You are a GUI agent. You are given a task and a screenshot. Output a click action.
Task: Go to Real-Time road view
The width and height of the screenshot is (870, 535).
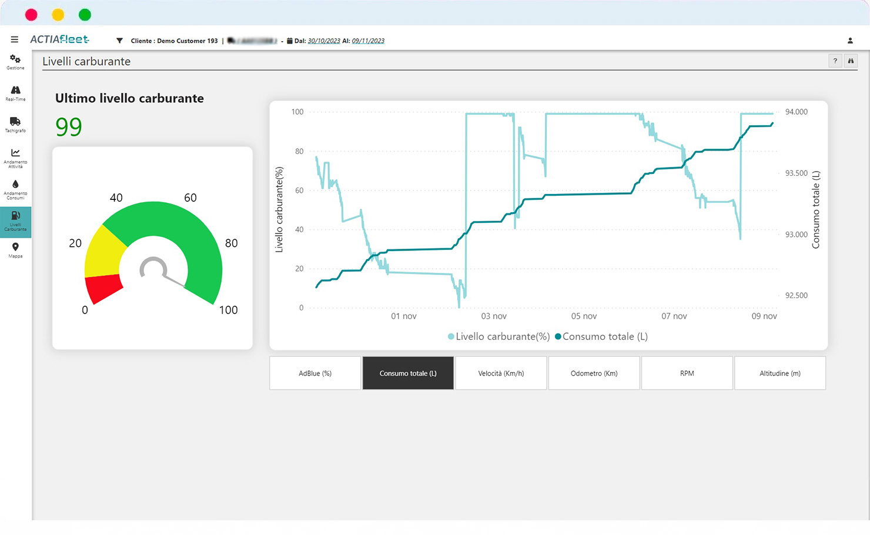15,93
